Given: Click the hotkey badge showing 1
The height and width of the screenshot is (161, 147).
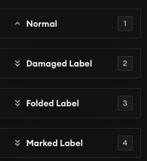Looking at the screenshot, I should pos(125,24).
